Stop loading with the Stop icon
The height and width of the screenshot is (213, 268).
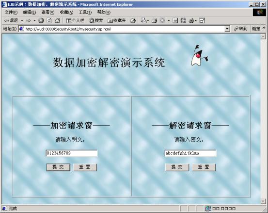click(x=41, y=21)
